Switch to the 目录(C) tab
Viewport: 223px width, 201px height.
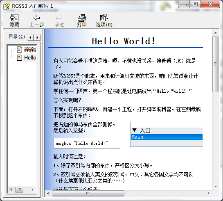tap(17, 37)
